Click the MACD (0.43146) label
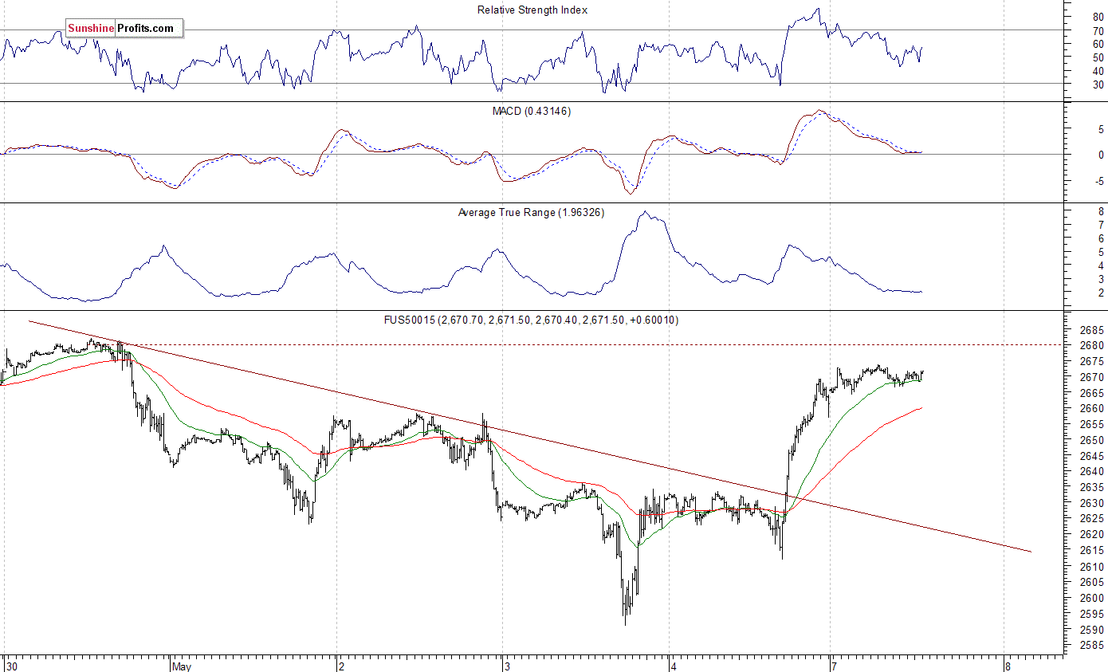Viewport: 1108px width, 672px height. pos(531,111)
